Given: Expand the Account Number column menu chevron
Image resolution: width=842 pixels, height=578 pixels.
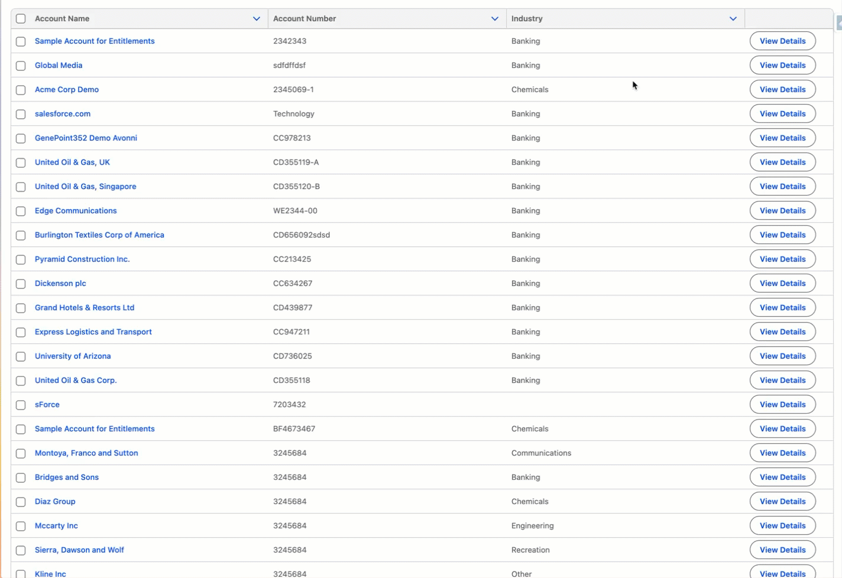Looking at the screenshot, I should coord(495,19).
